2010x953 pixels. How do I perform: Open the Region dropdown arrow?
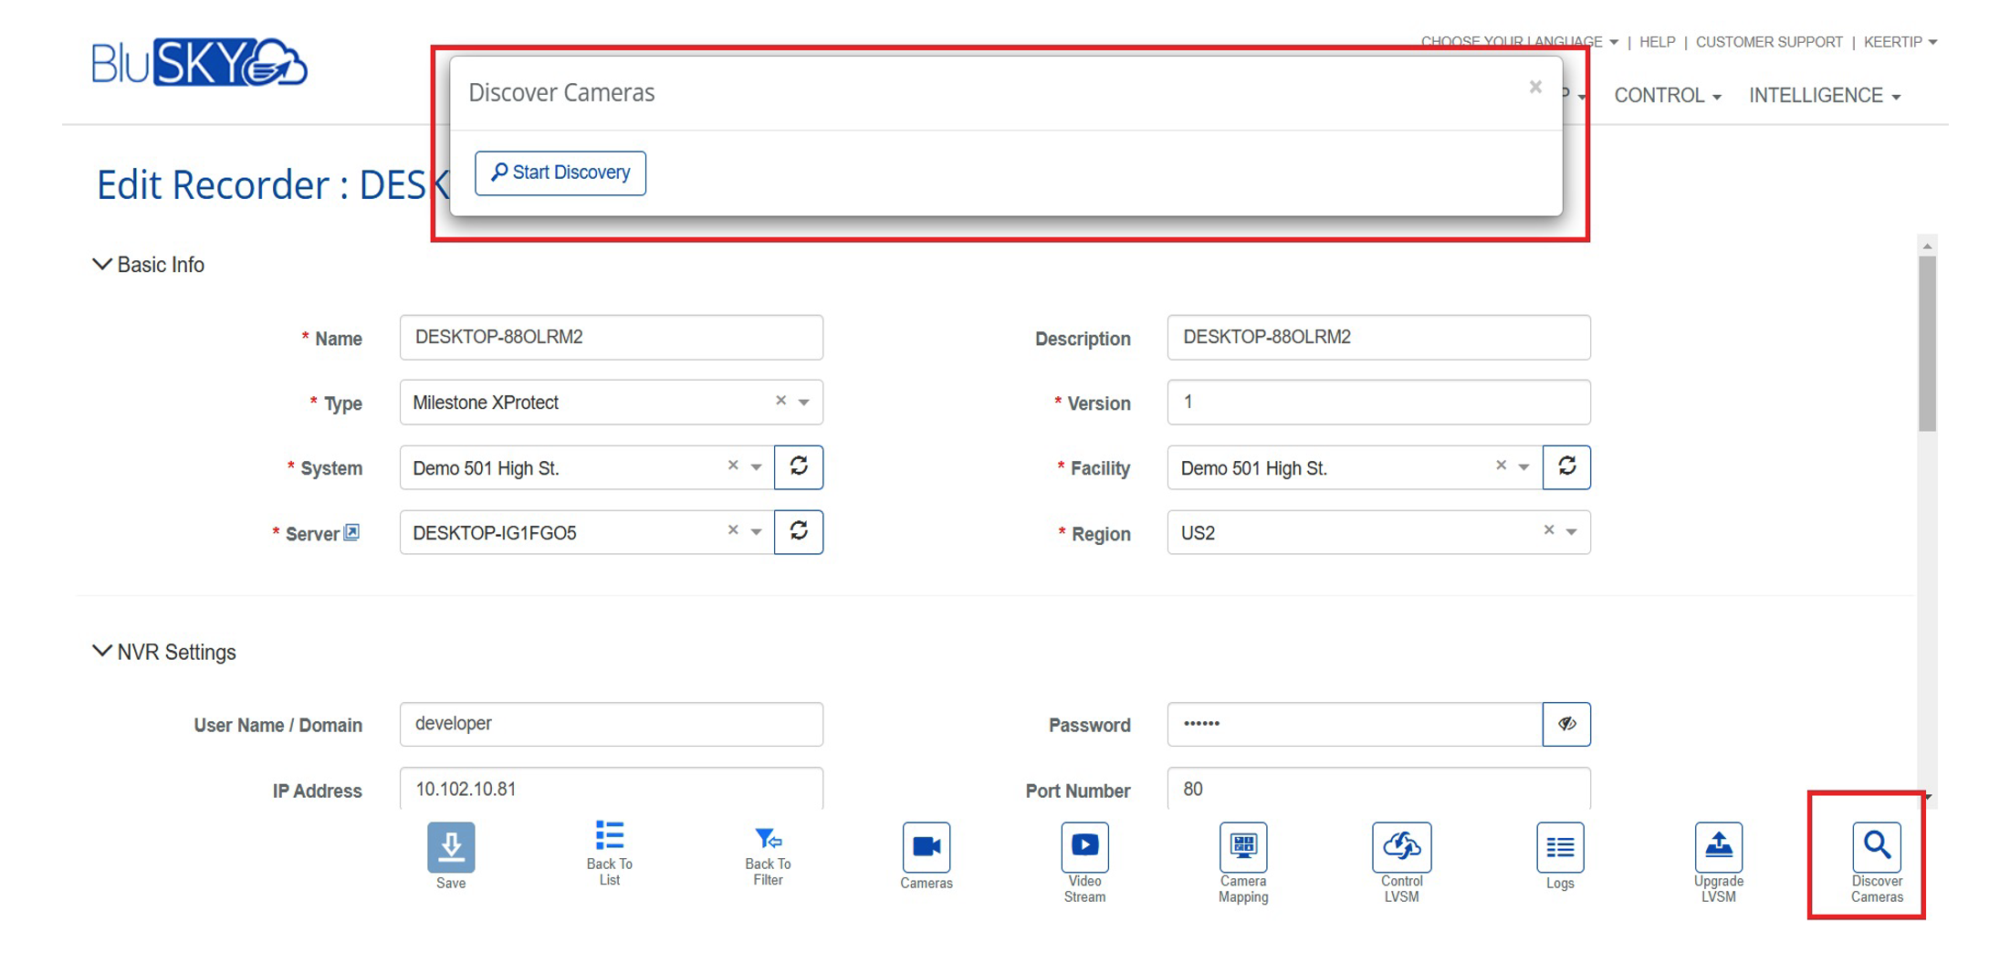coord(1572,532)
